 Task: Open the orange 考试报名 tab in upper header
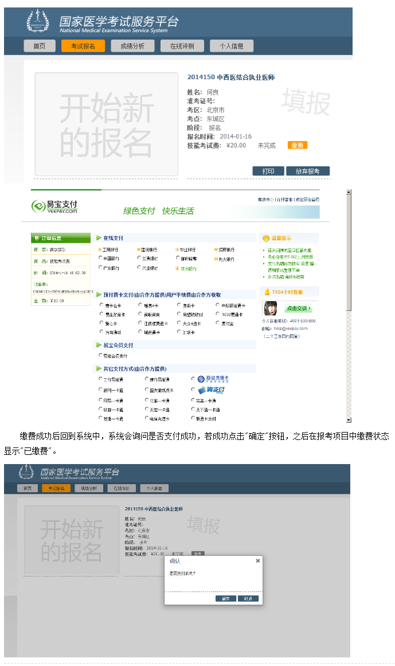click(83, 46)
